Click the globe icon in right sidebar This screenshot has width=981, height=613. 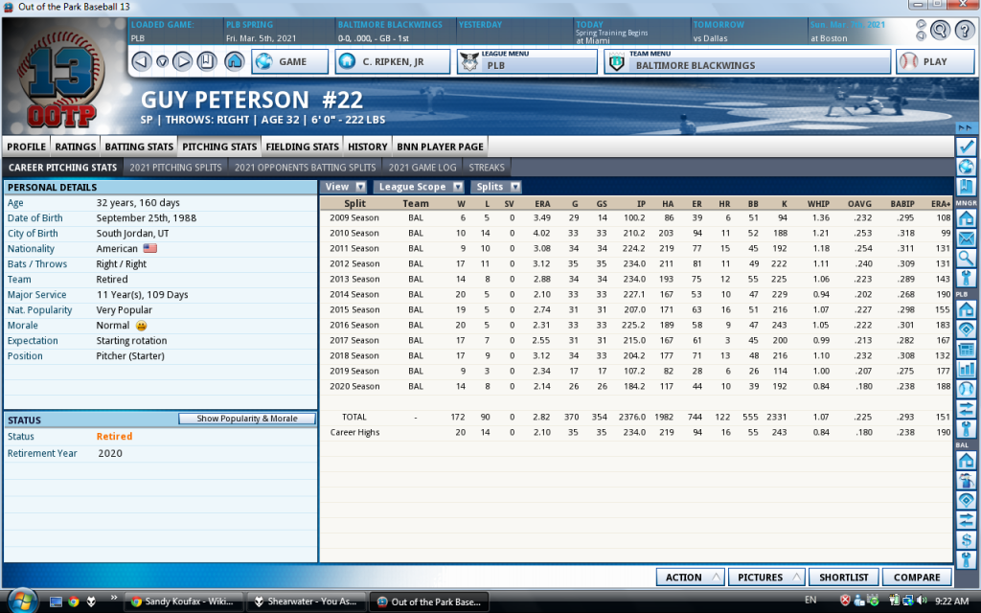966,167
